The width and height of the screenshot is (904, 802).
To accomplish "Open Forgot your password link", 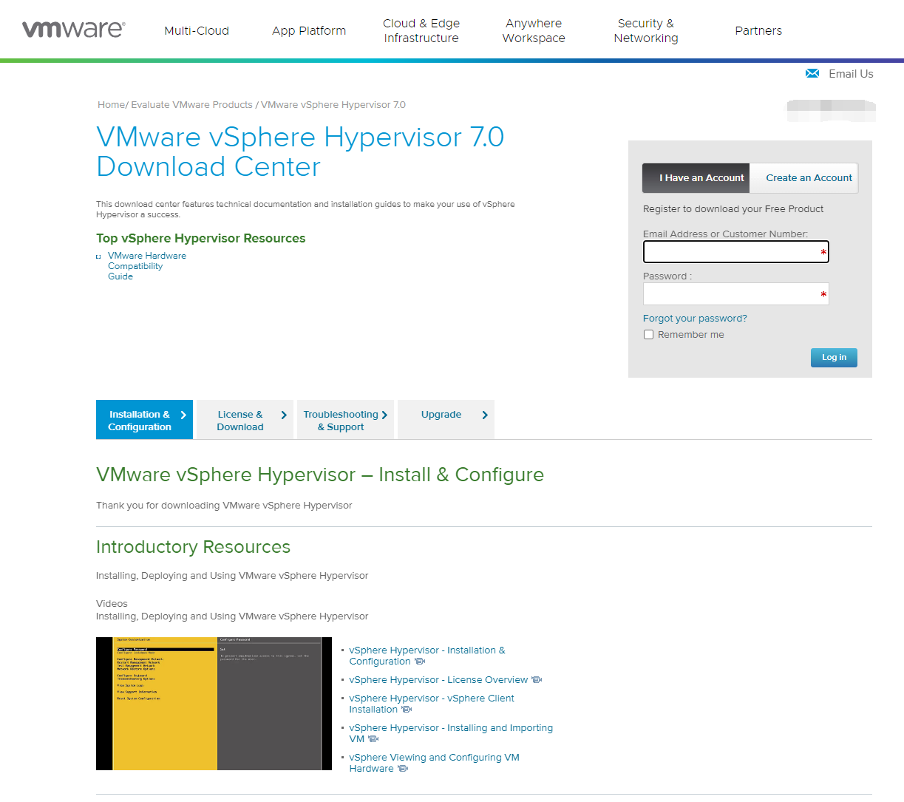I will [694, 319].
